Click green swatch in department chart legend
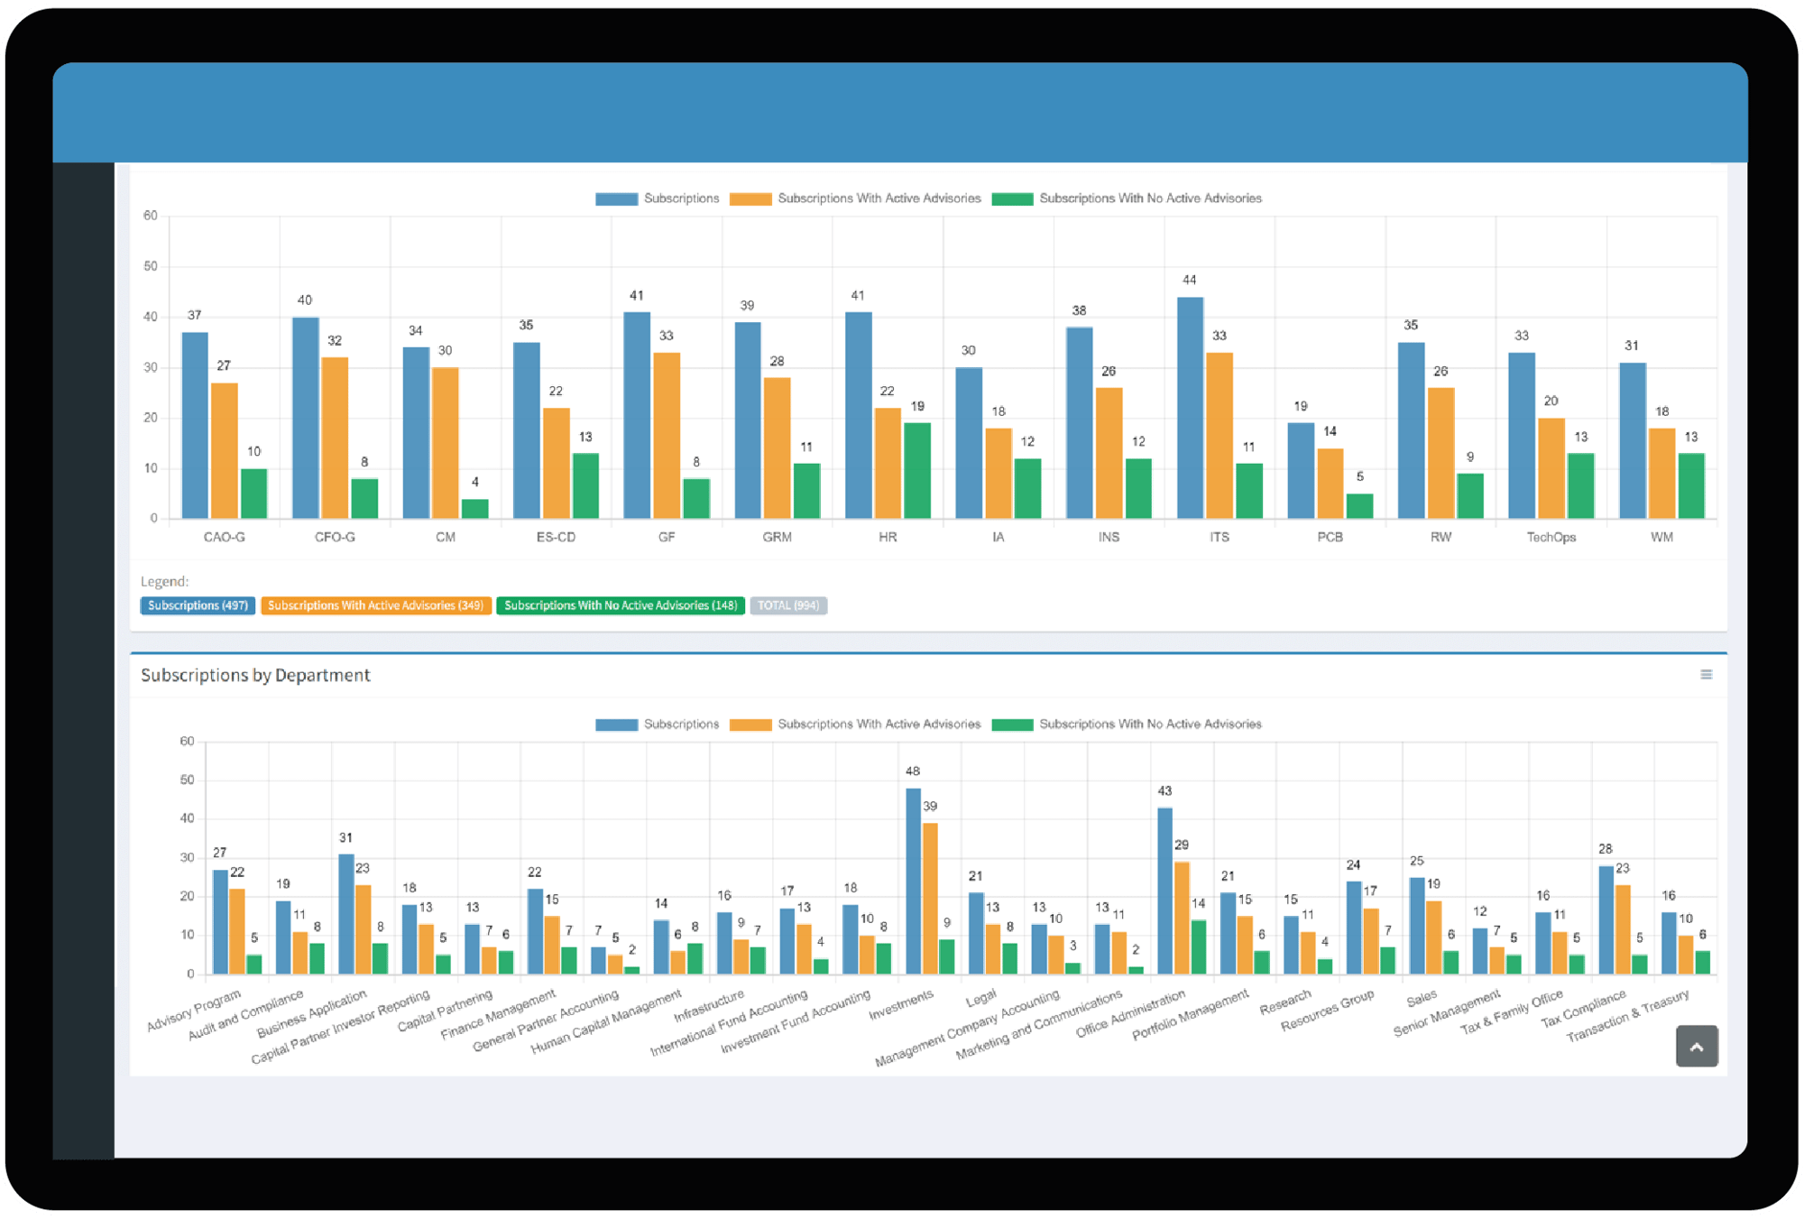This screenshot has height=1219, width=1804. click(1012, 725)
